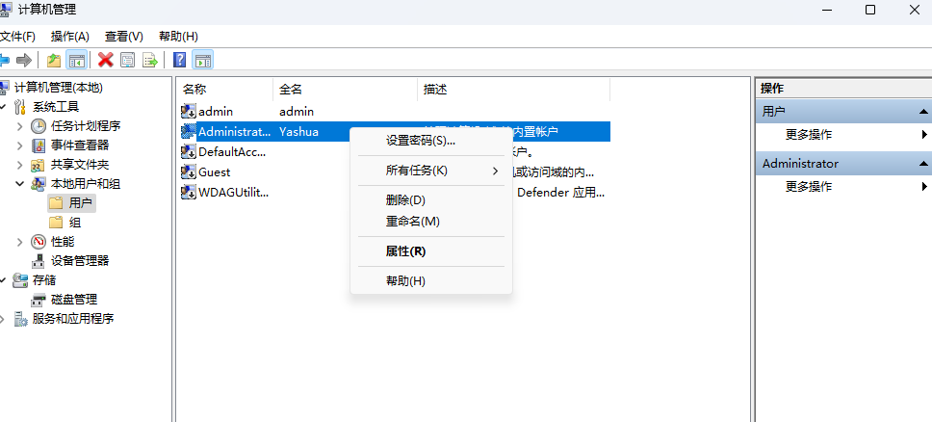Choose 重命名(M) in the context menu
This screenshot has width=932, height=422.
pos(412,222)
